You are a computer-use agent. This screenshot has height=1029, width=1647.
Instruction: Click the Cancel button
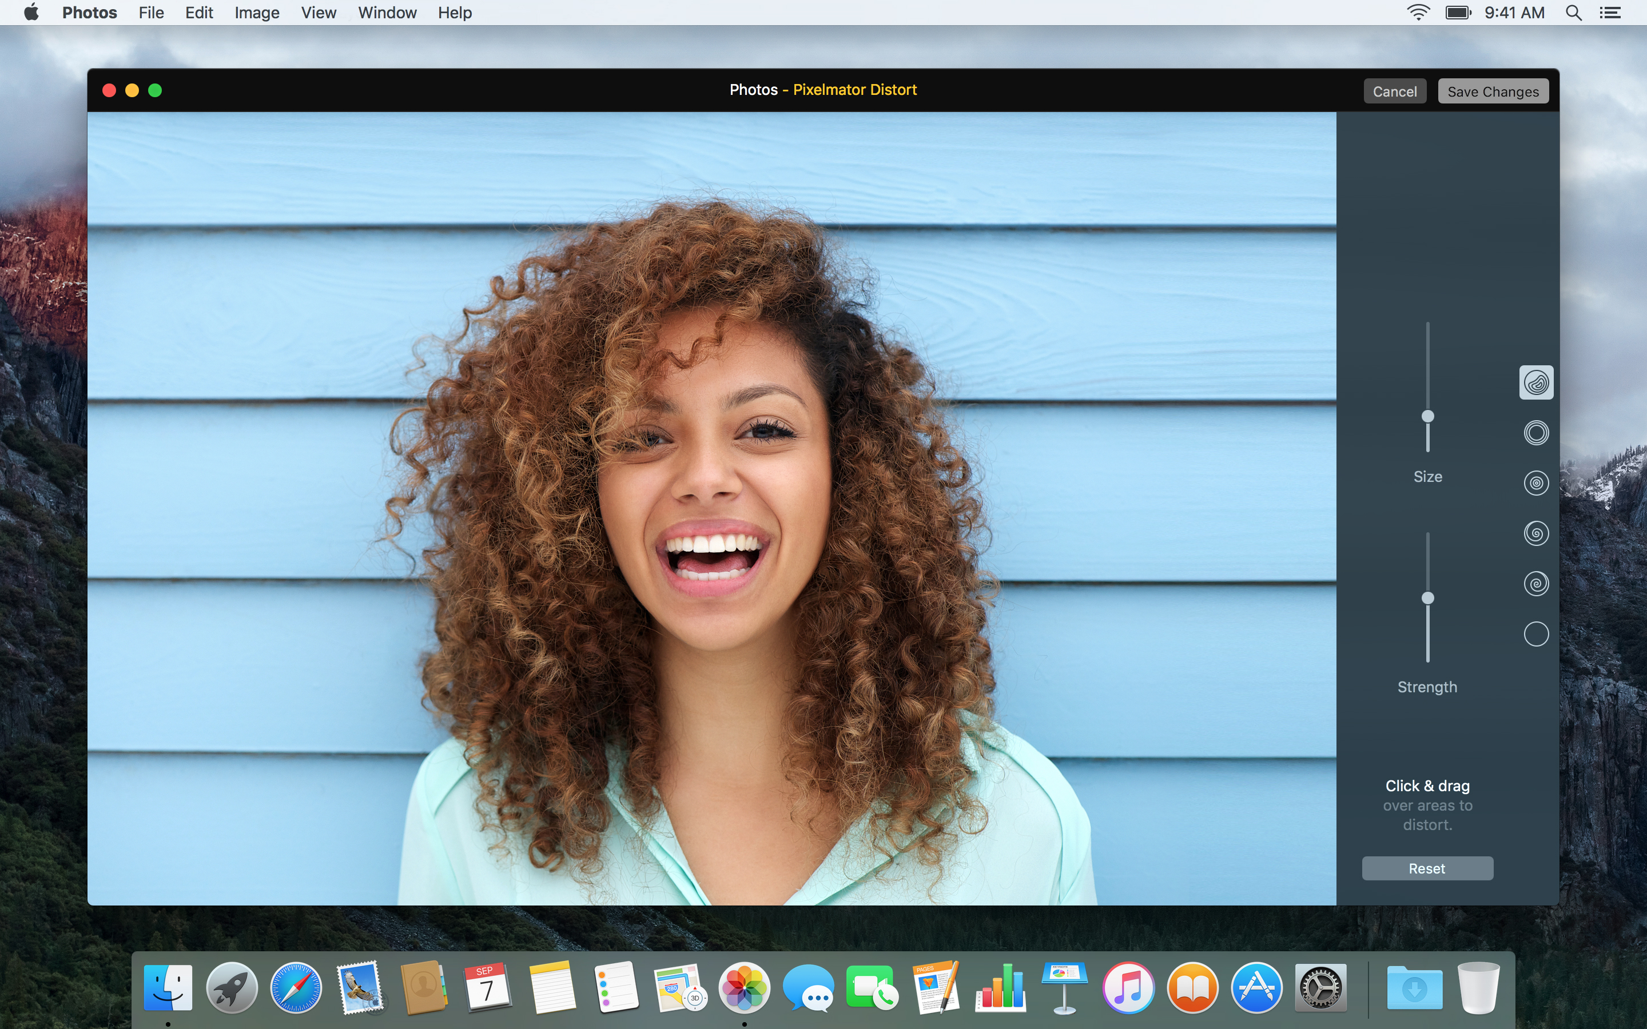(x=1395, y=91)
